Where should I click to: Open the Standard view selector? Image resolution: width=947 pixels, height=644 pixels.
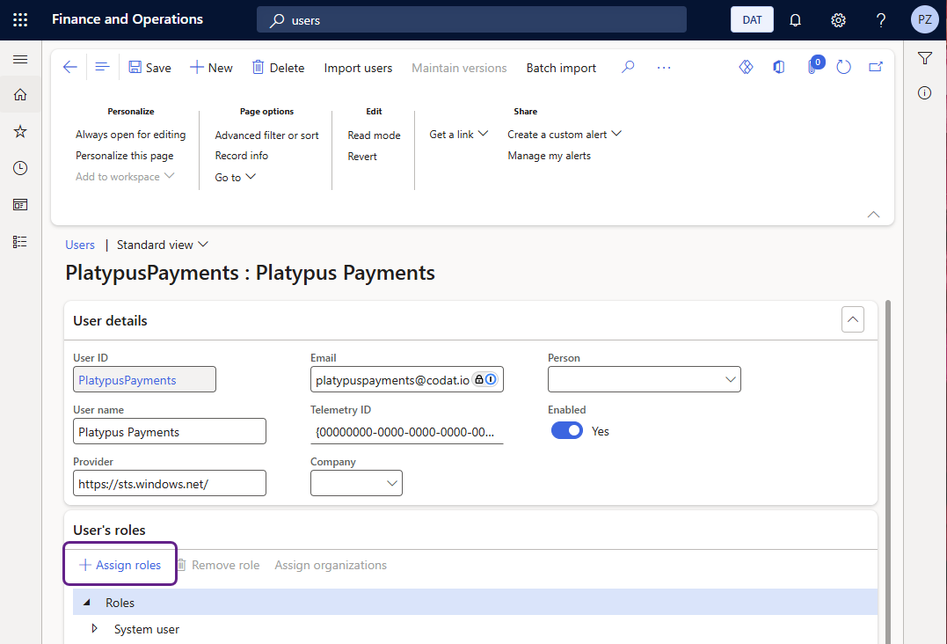click(x=163, y=245)
